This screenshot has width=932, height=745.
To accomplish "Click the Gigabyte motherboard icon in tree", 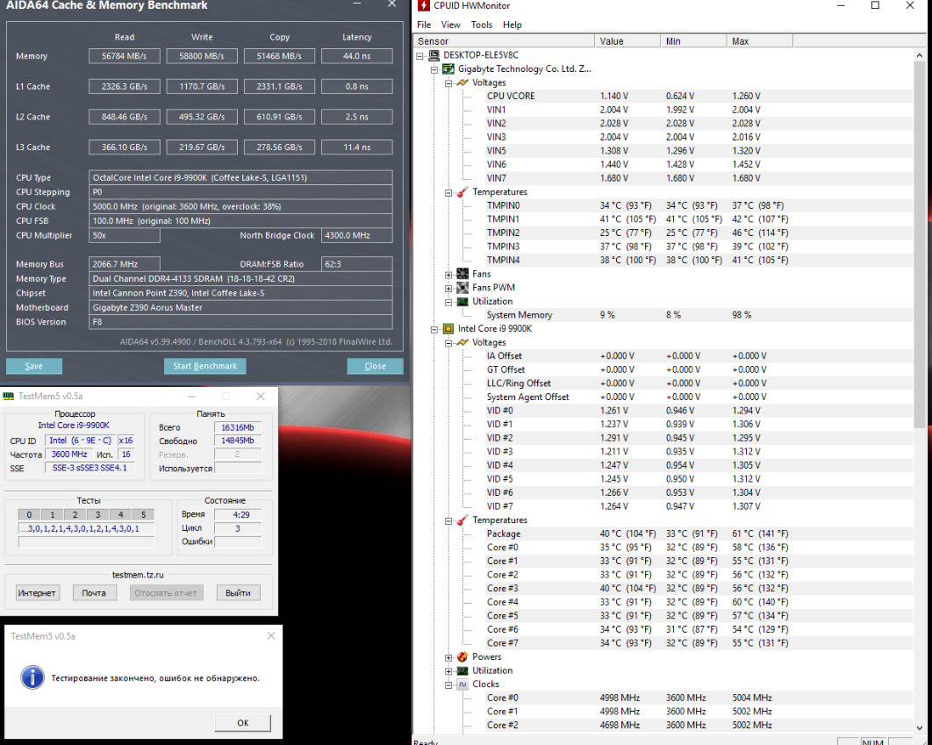I will tap(448, 69).
